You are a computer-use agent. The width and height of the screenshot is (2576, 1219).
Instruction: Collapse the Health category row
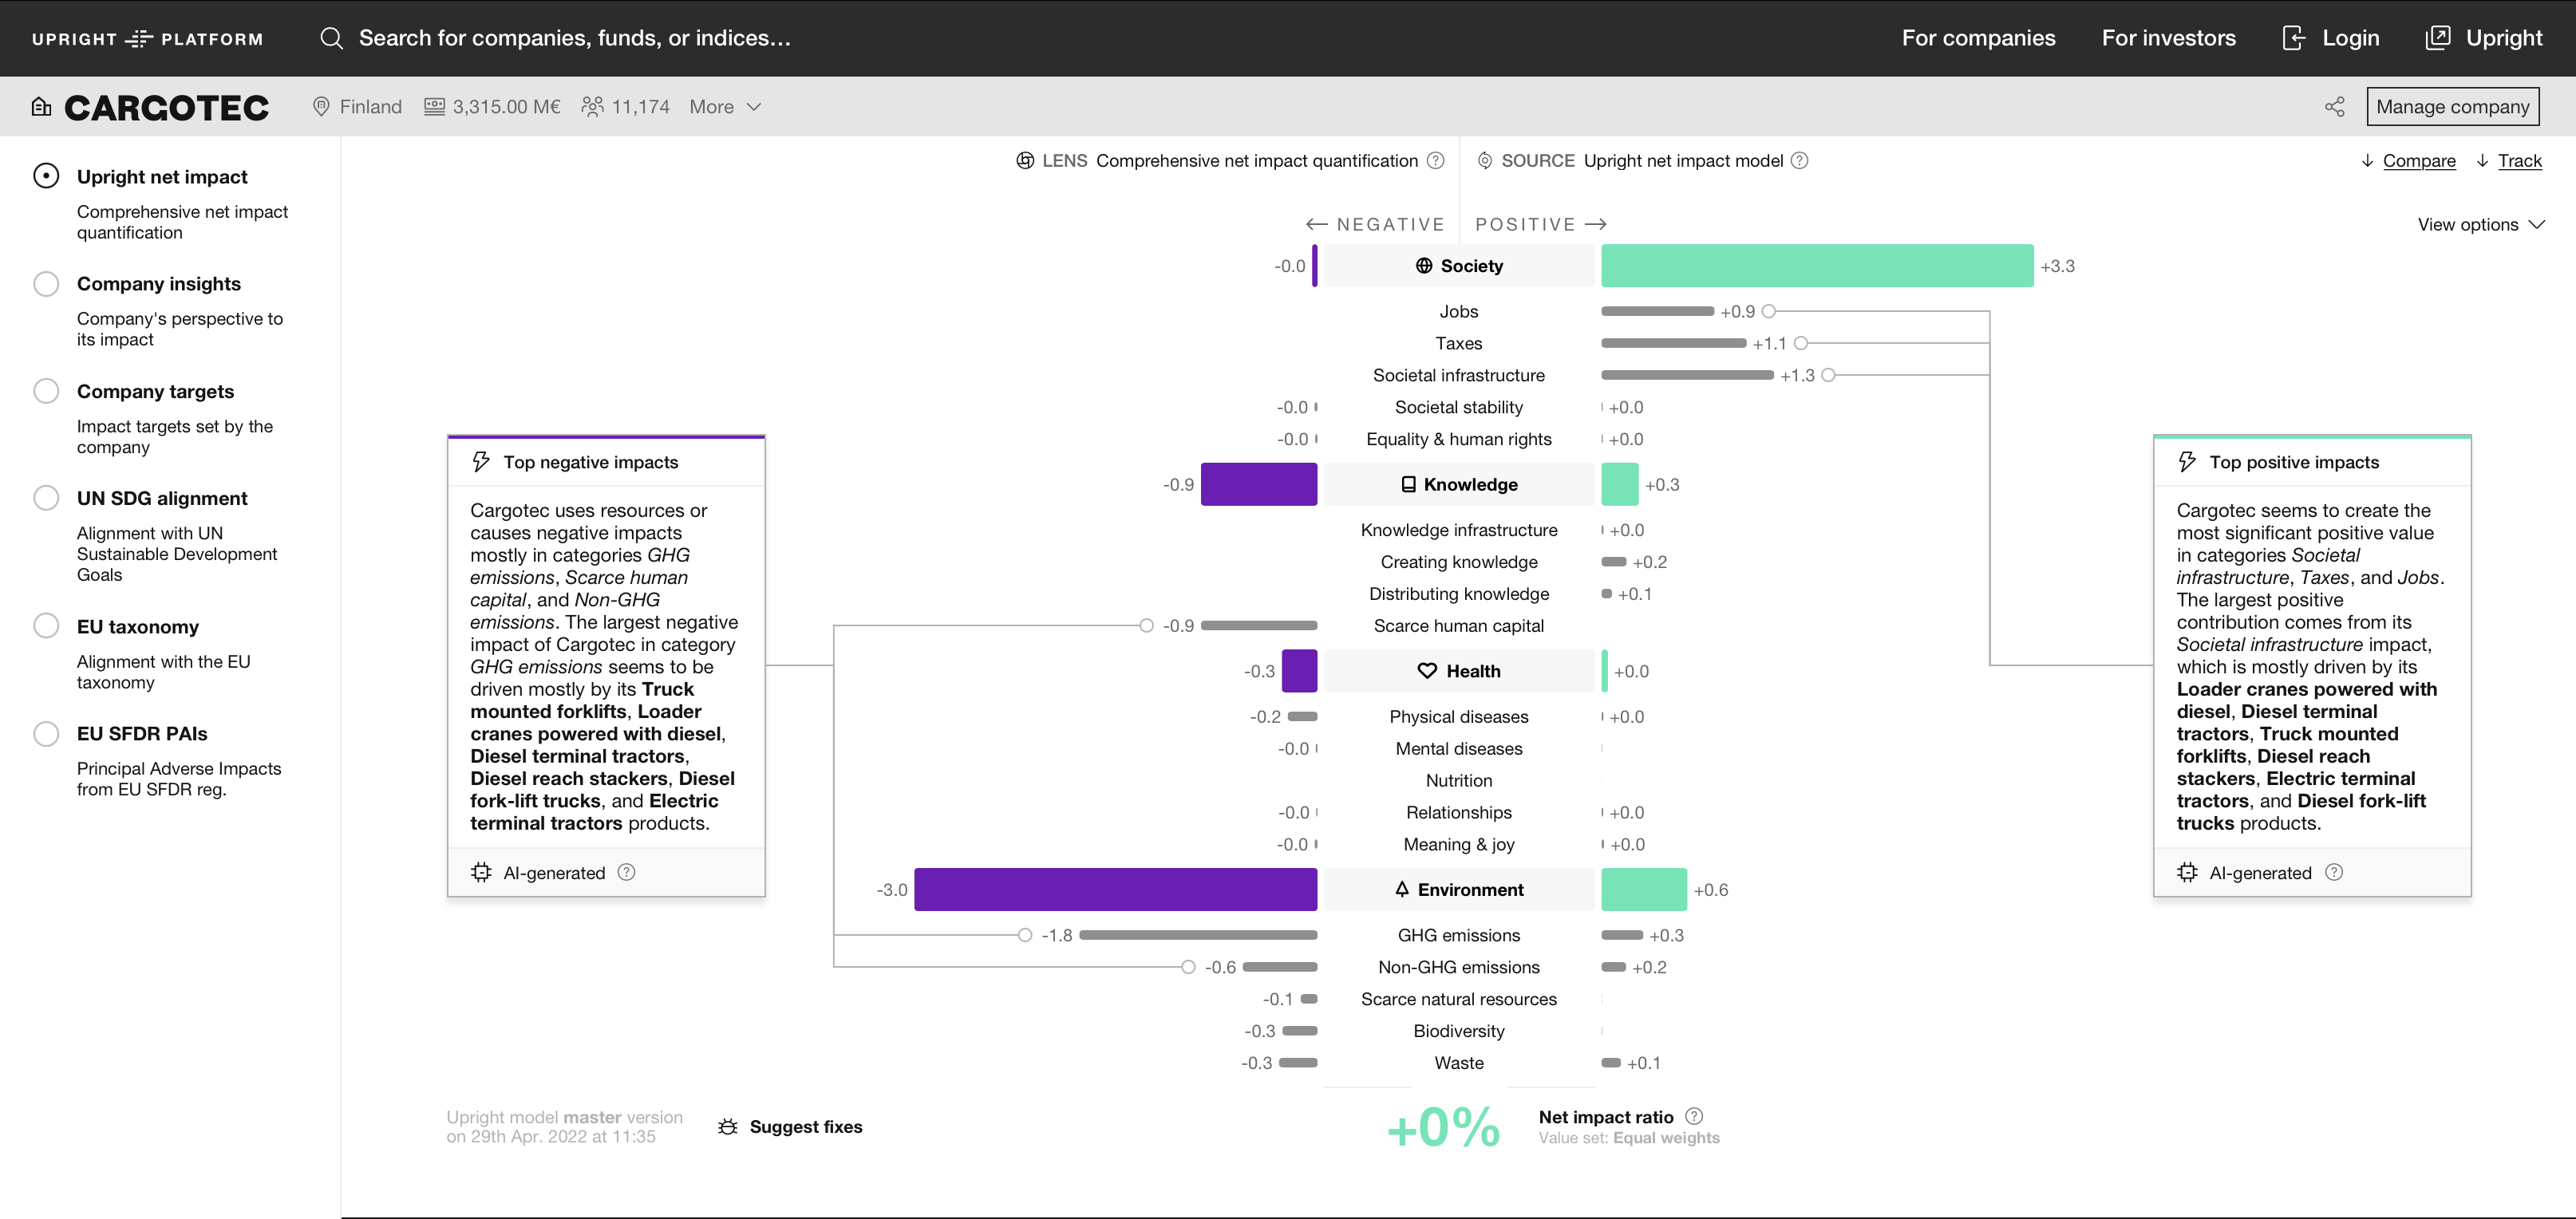tap(1458, 672)
